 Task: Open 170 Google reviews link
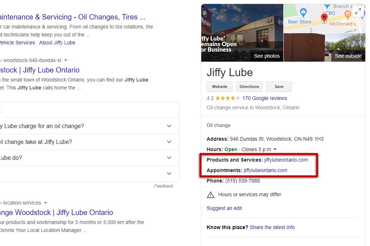[264, 98]
